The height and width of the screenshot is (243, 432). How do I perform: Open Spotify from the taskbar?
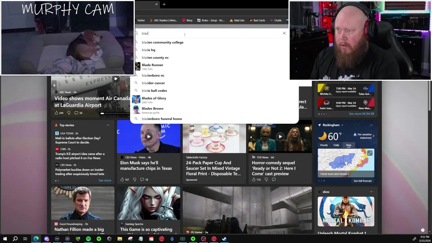pos(88,239)
